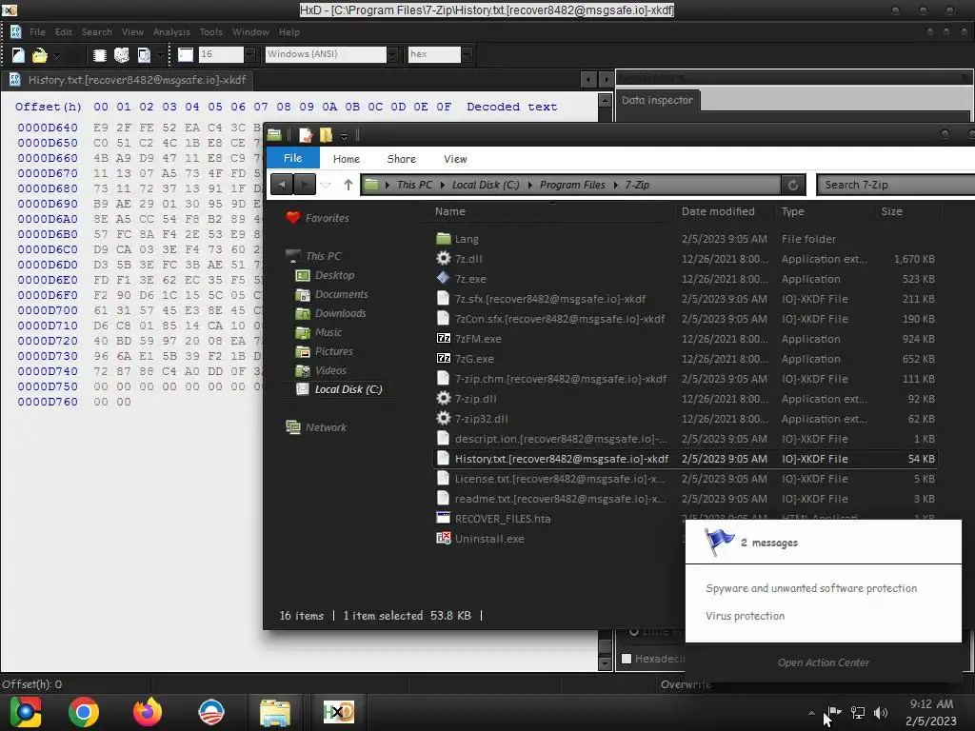975x731 pixels.
Task: Click the Firefox icon in the taskbar
Action: [148, 712]
